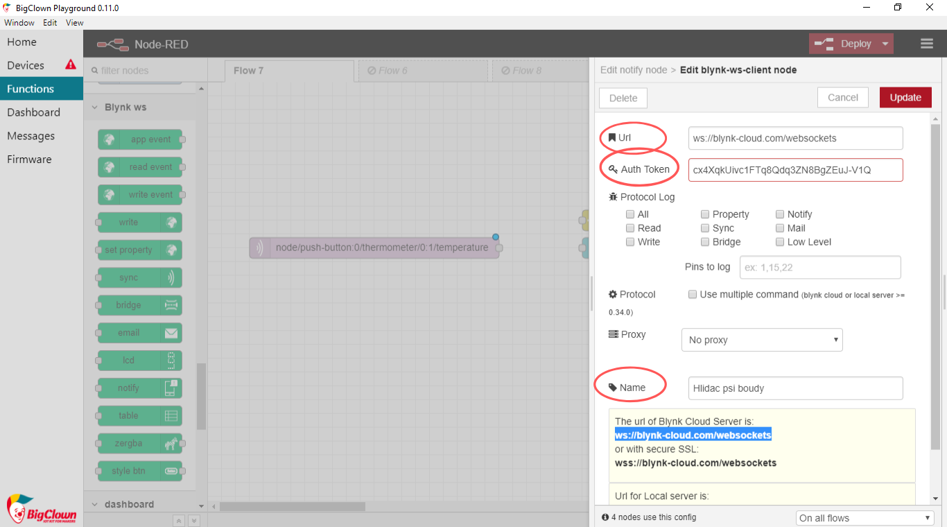Add the Blynk sync node
The height and width of the screenshot is (527, 947).
pyautogui.click(x=140, y=277)
